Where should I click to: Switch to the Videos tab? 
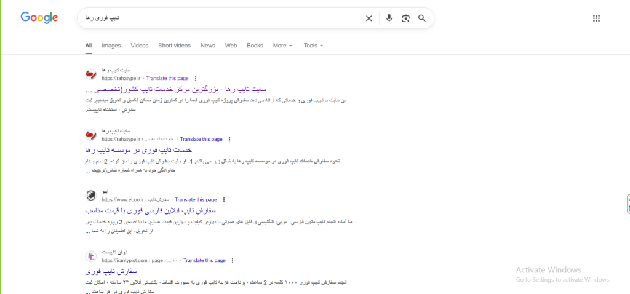140,46
